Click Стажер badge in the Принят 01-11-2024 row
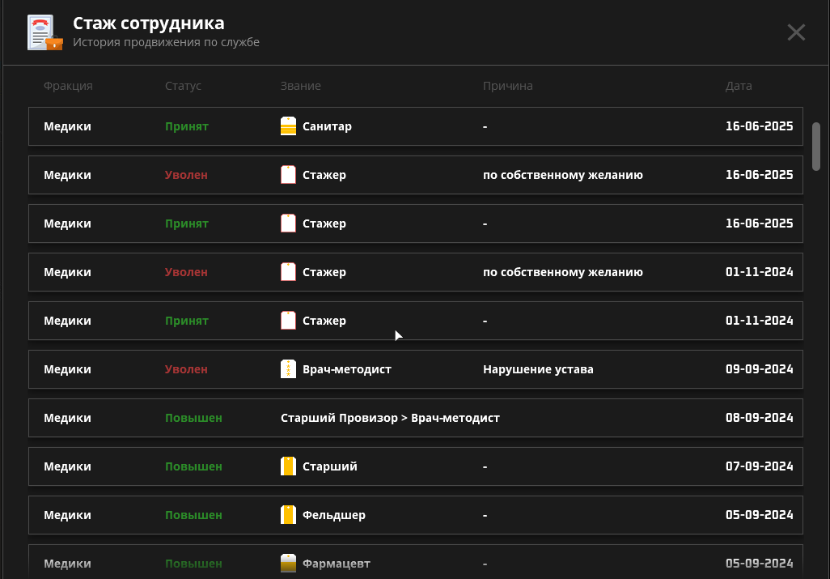Viewport: 830px width, 579px height. click(x=288, y=321)
